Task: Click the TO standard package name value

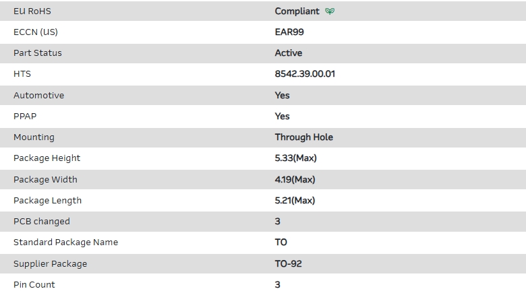Action: [281, 242]
